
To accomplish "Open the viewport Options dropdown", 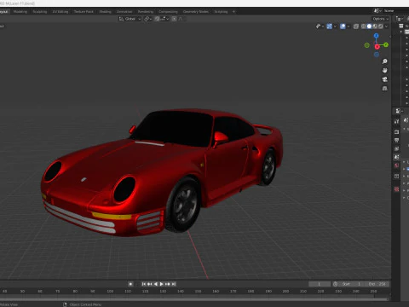I will [380, 19].
